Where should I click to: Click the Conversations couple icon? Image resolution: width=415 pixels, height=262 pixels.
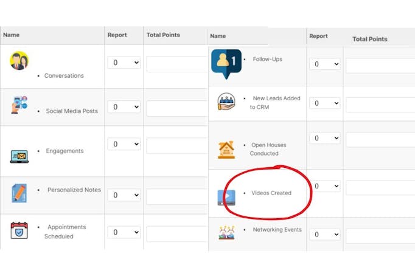pos(19,61)
